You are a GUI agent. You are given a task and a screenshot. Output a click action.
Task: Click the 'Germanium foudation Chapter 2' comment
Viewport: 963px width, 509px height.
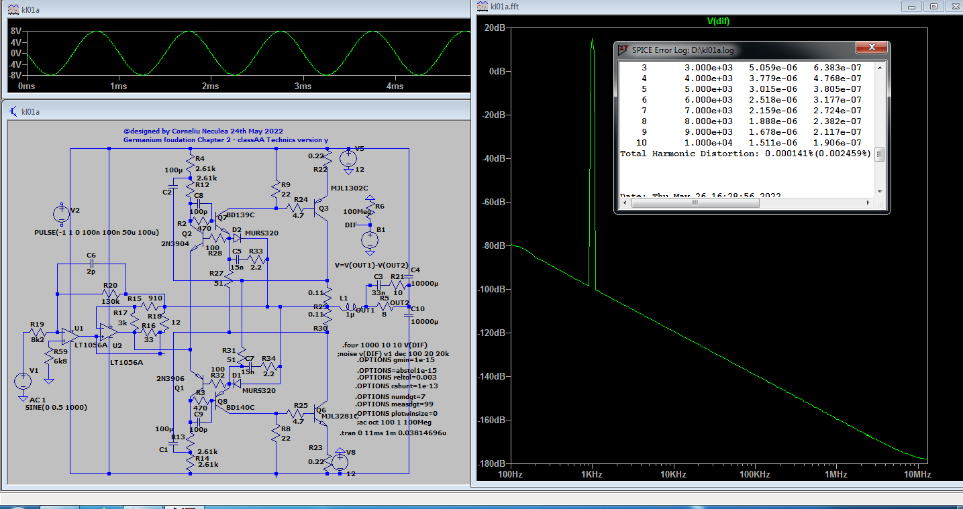point(225,140)
